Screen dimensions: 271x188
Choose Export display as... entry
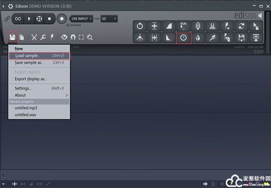[x=39, y=79]
